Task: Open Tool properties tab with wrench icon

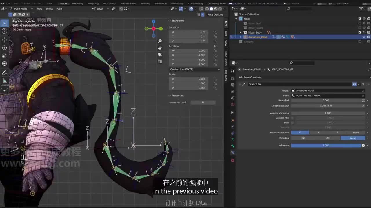Action: [x=233, y=71]
